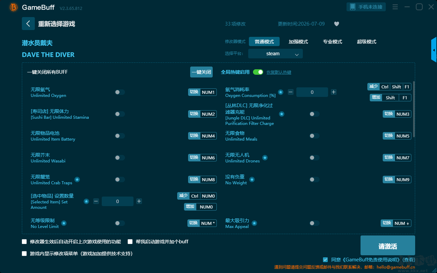This screenshot has height=273, width=437.
Task: Click the star icon beside Unlimited Crab Traps
Action: (x=77, y=179)
